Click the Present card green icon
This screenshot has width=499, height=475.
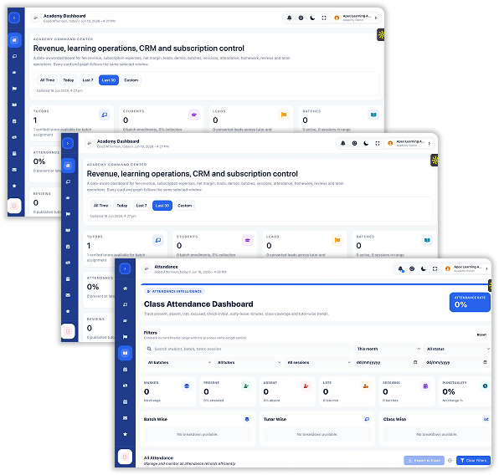click(246, 386)
